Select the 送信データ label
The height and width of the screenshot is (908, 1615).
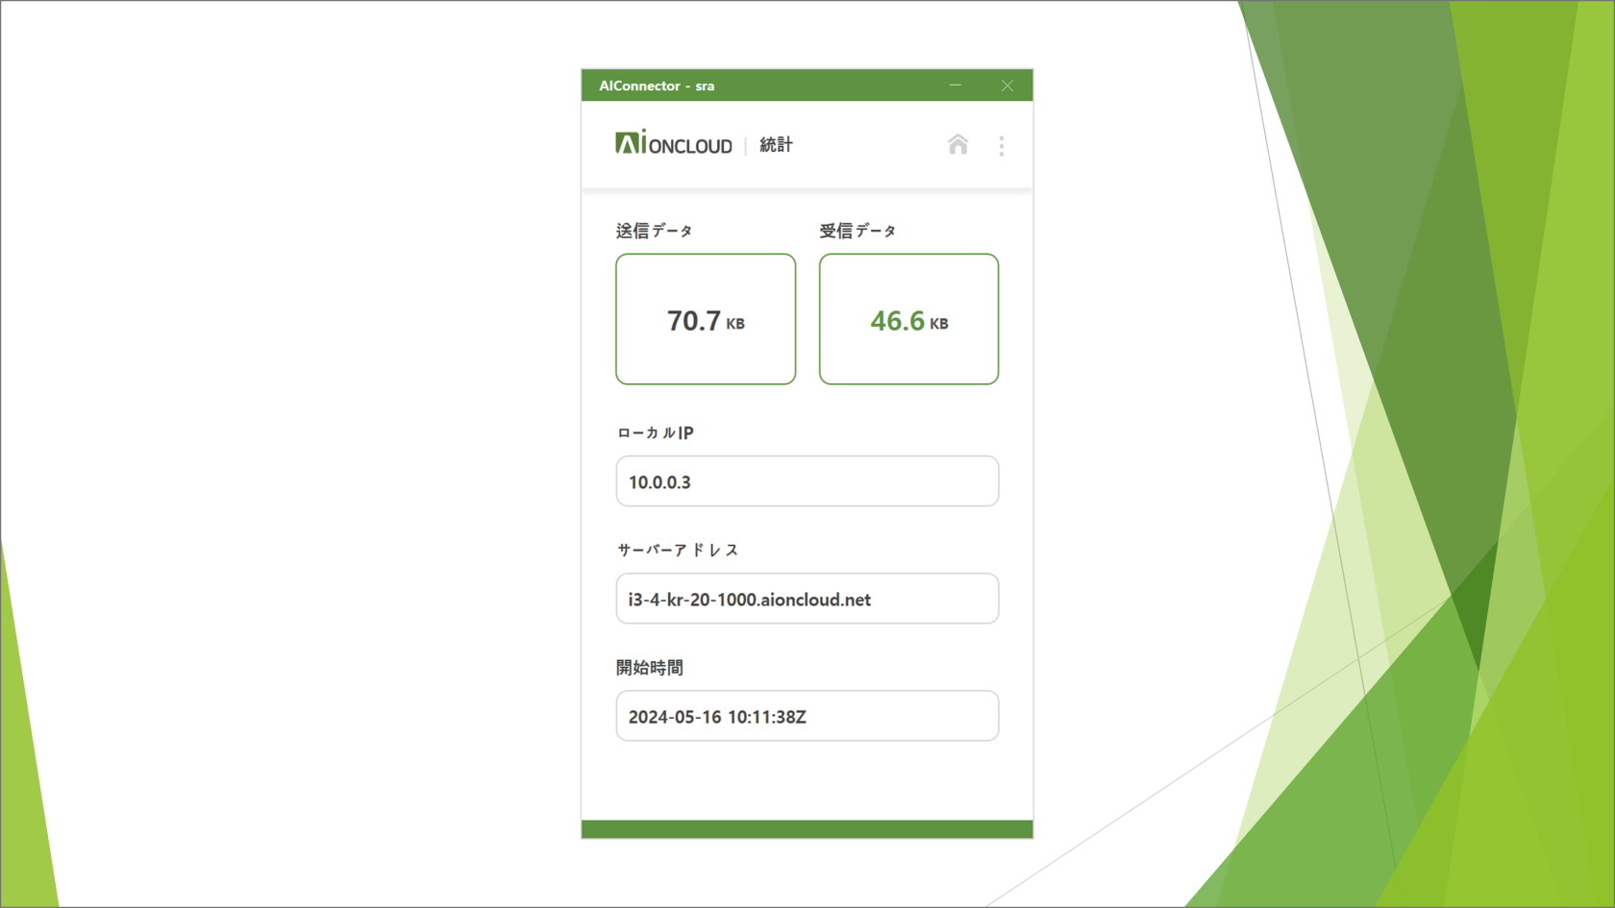coord(654,231)
